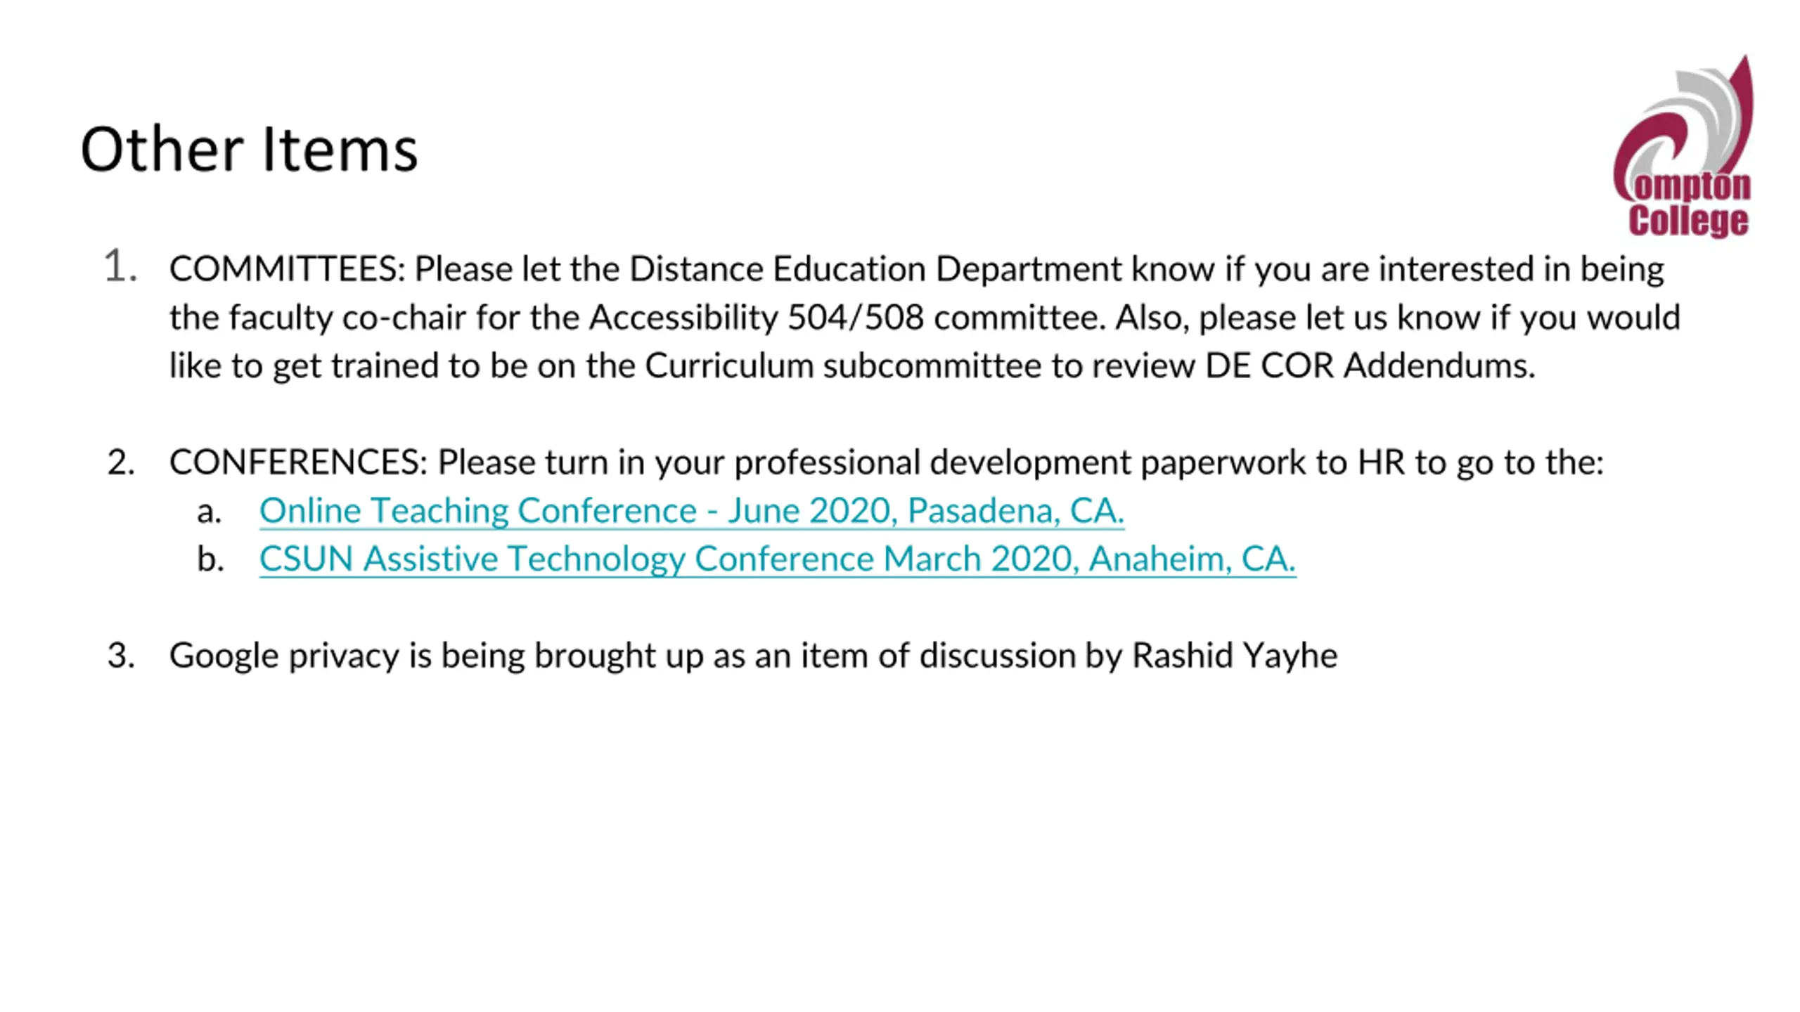
Task: Click Anaheim, CA. in the second link
Action: click(1192, 559)
